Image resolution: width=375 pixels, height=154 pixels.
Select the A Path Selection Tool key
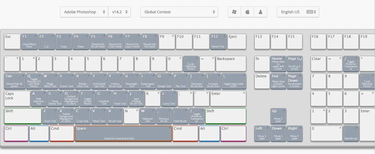(39, 99)
